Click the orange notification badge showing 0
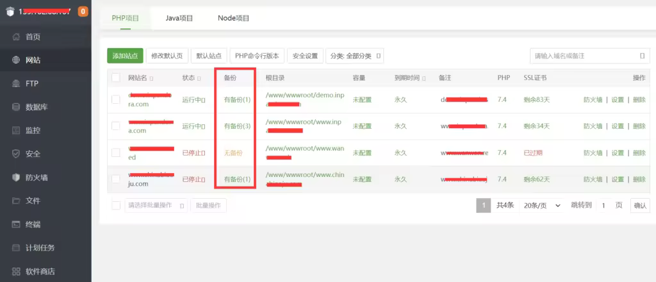Image resolution: width=656 pixels, height=282 pixels. pos(83,12)
